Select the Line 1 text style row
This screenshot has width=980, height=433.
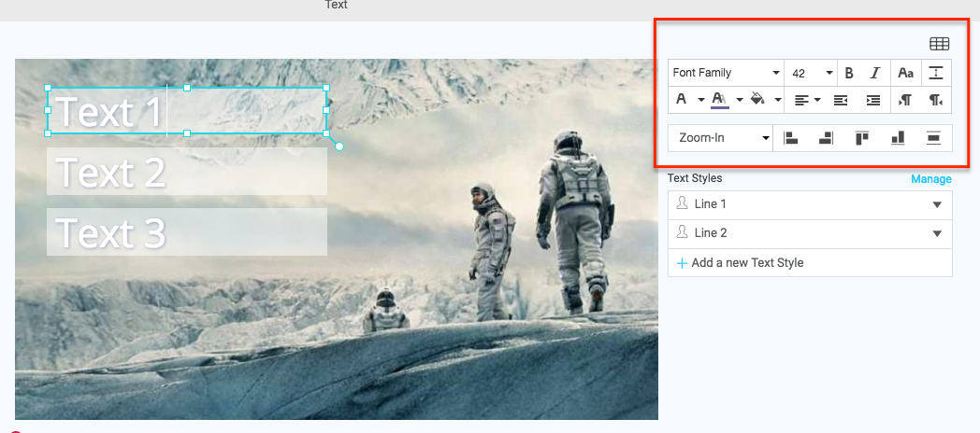810,204
